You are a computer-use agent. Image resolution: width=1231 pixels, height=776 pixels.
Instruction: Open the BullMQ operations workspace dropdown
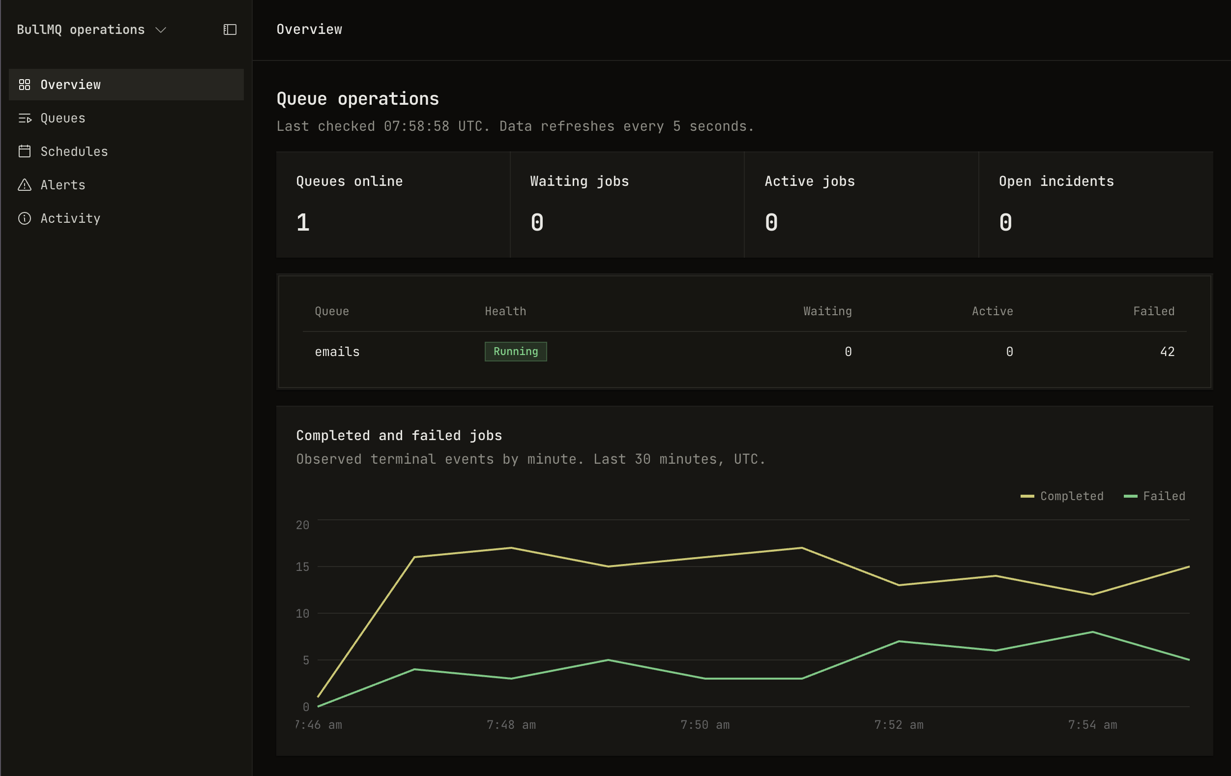coord(91,30)
